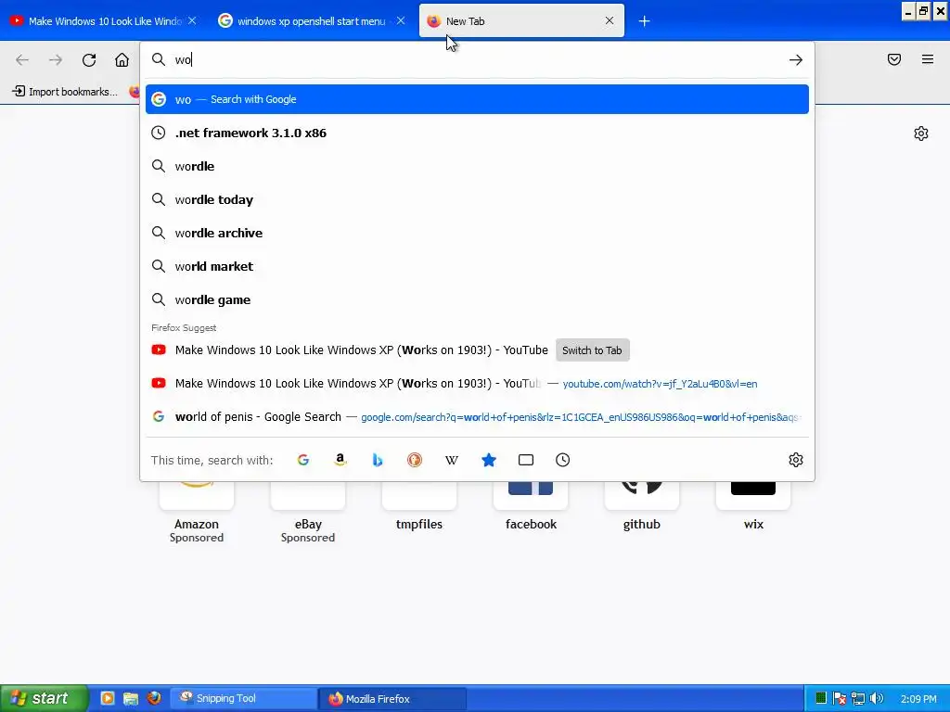Open file explorer quick launch icon

(130, 698)
